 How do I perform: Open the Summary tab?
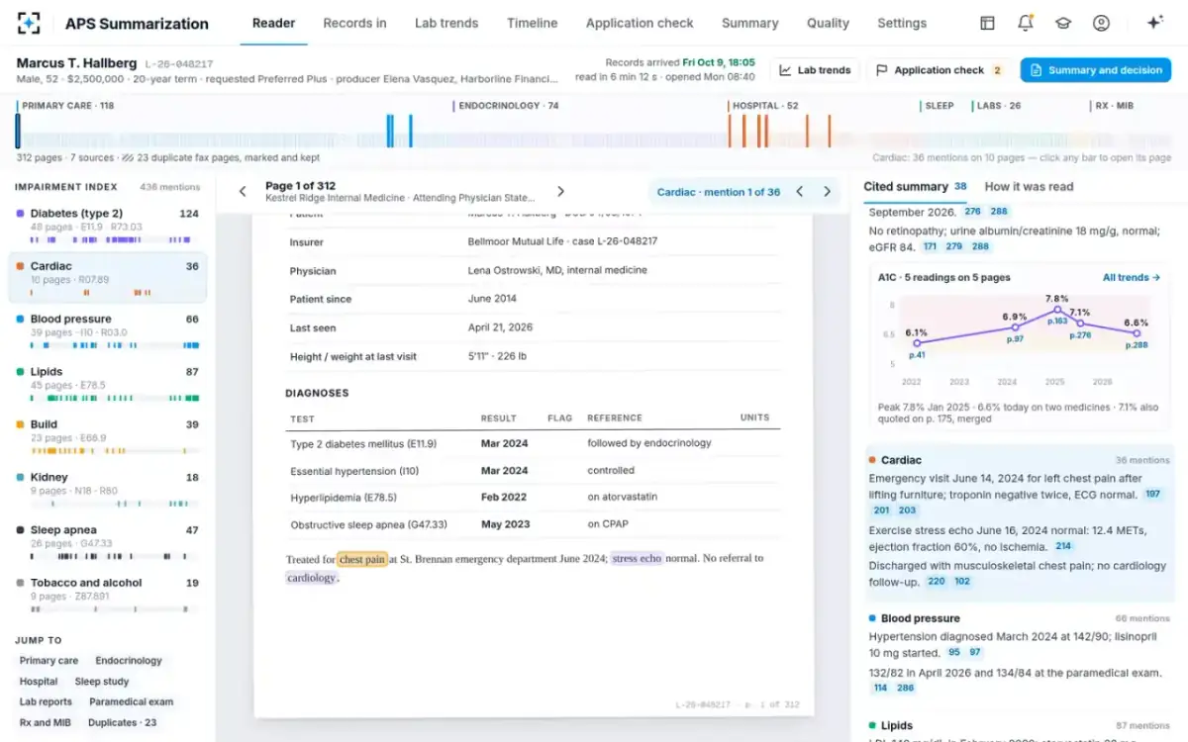coord(749,23)
